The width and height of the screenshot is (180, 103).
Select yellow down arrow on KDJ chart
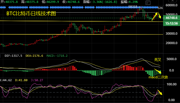160,92
